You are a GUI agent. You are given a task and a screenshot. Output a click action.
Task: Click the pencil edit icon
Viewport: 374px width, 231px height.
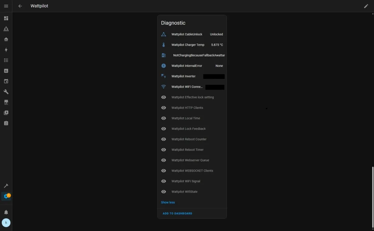(x=366, y=6)
